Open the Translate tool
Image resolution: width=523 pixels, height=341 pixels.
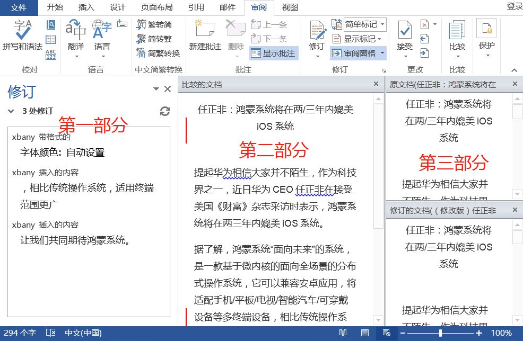coord(76,38)
